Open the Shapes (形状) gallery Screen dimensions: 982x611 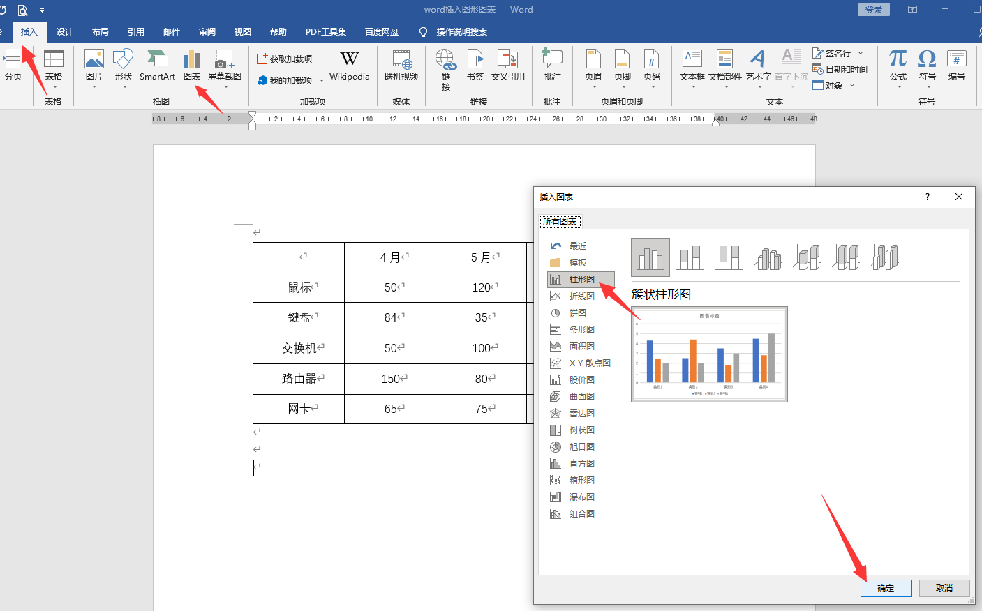[x=124, y=68]
